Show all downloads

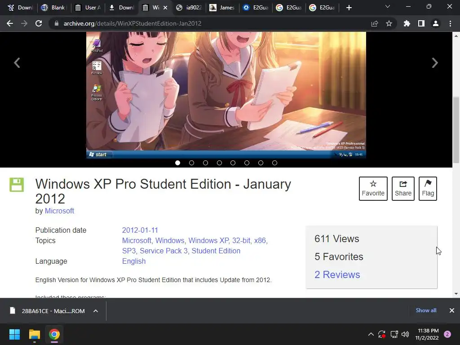pyautogui.click(x=426, y=310)
